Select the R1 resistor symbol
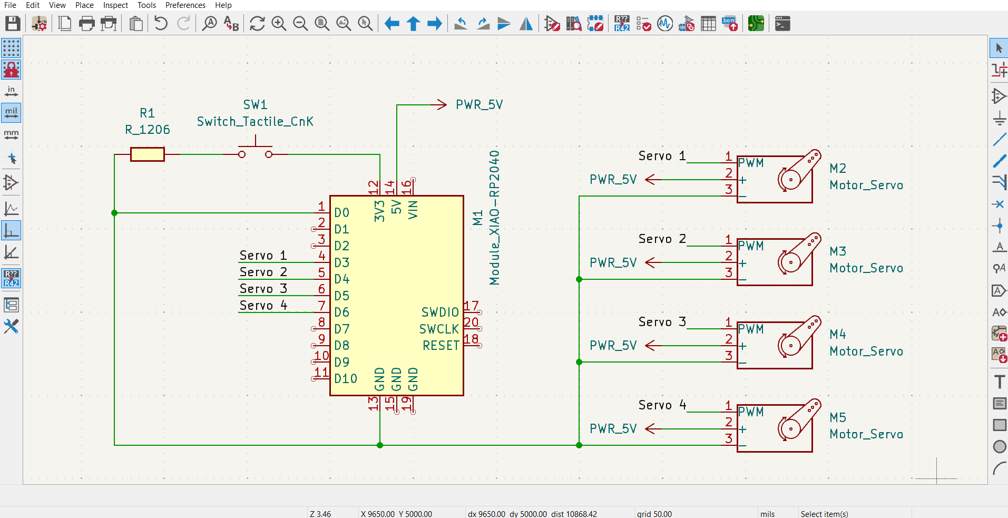This screenshot has width=1008, height=518. coord(148,154)
